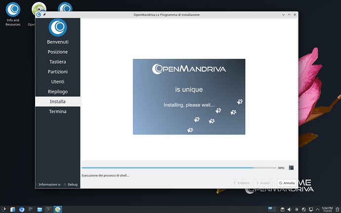This screenshot has height=213, width=341.
Task: Select the Installa step in the sidebar
Action: click(x=57, y=101)
